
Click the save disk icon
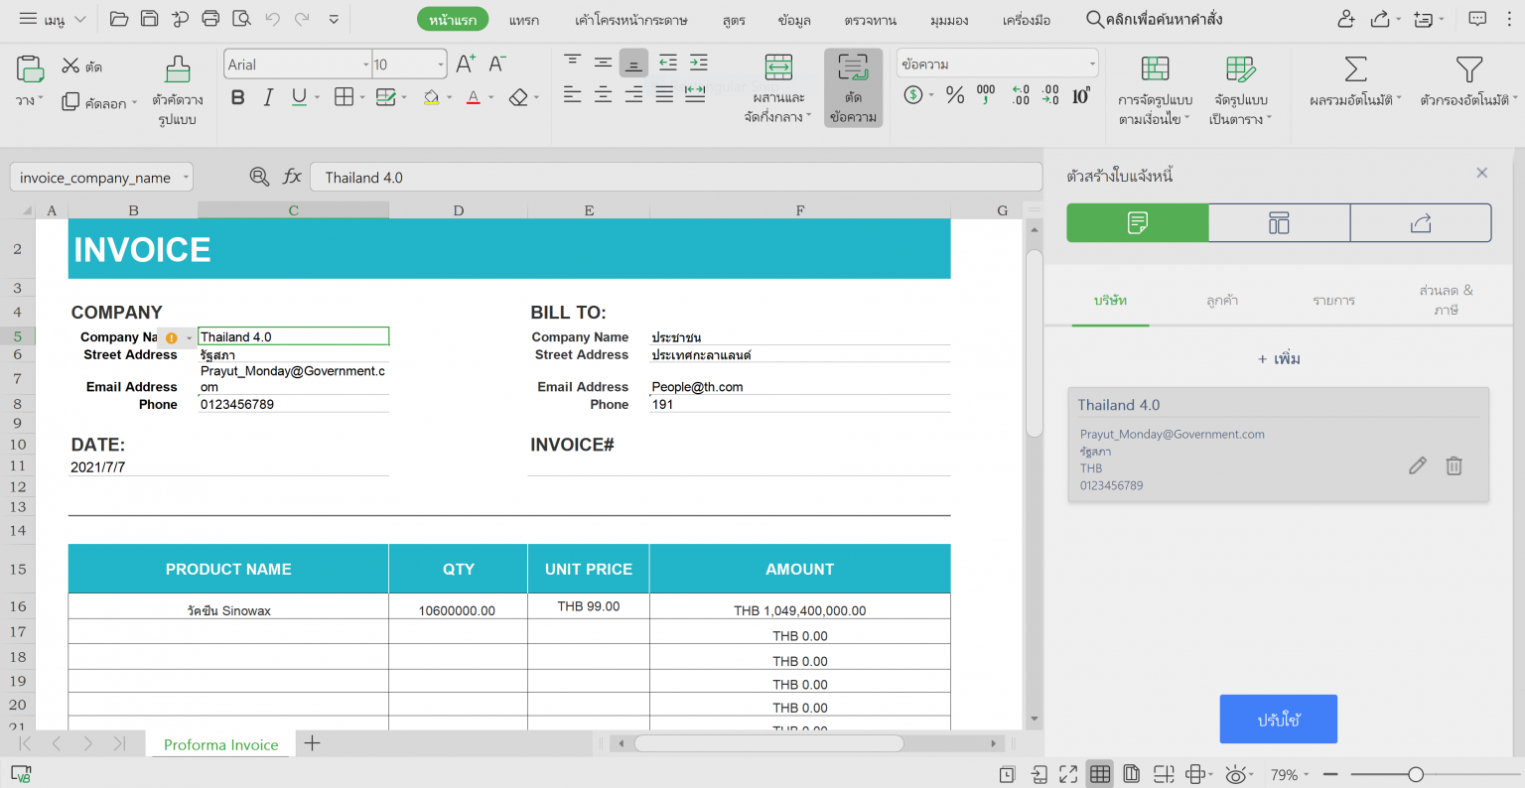(149, 19)
